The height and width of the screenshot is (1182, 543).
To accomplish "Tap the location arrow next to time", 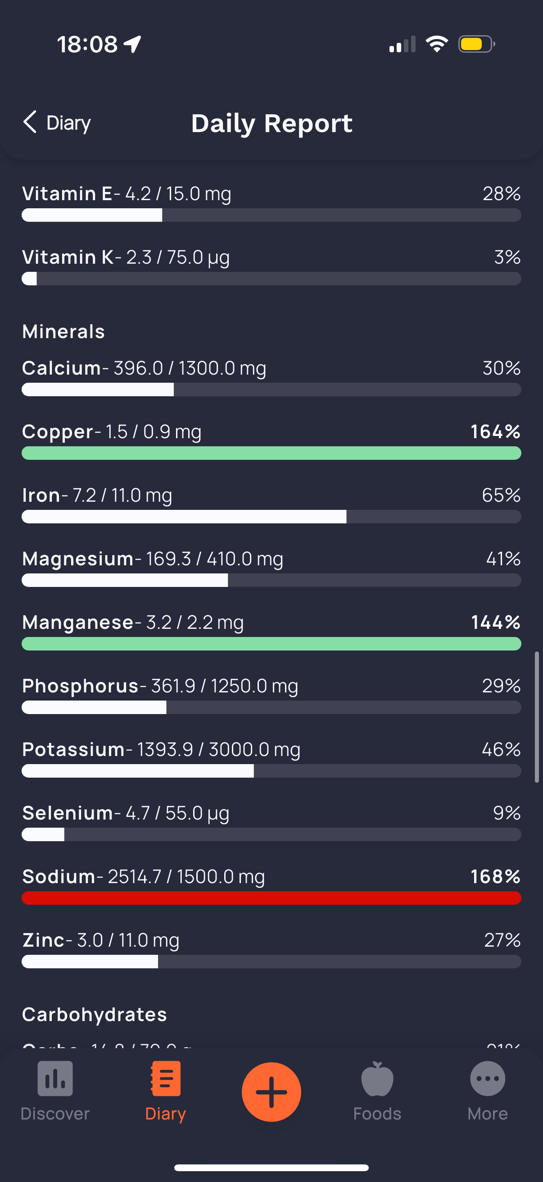I will click(x=132, y=45).
